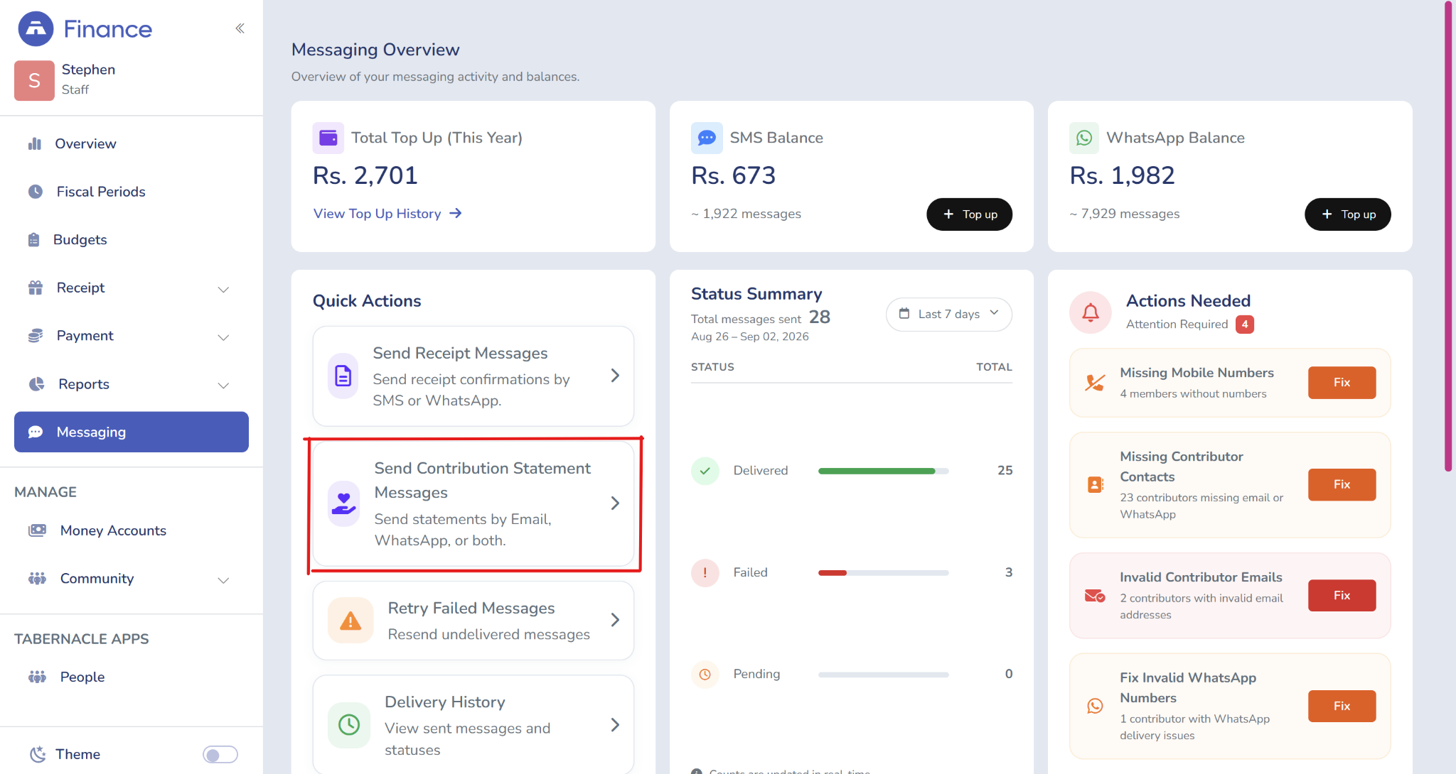Click the Money Accounts cash icon
Screen dimensions: 1456x774
click(37, 530)
